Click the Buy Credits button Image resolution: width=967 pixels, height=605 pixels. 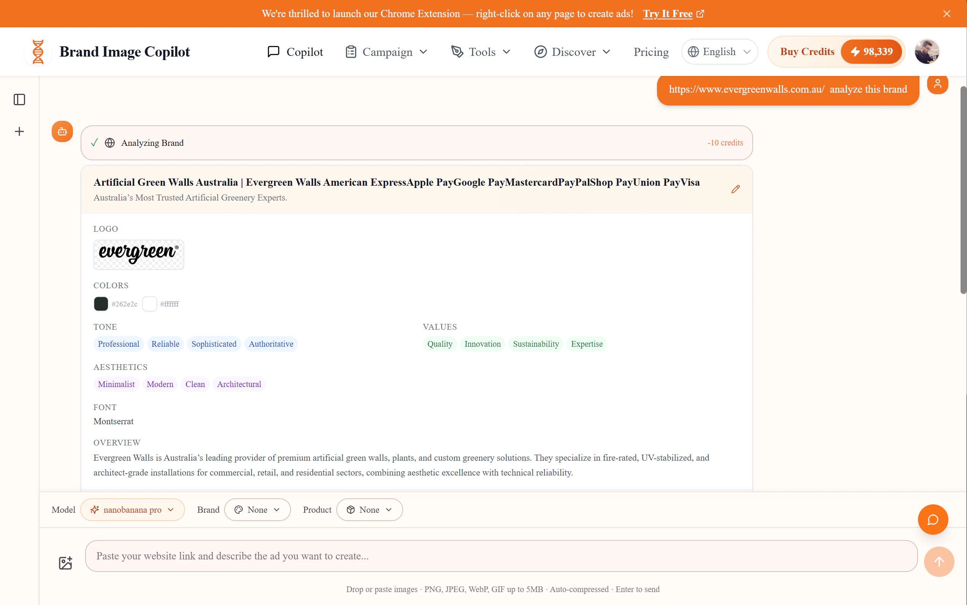coord(807,51)
